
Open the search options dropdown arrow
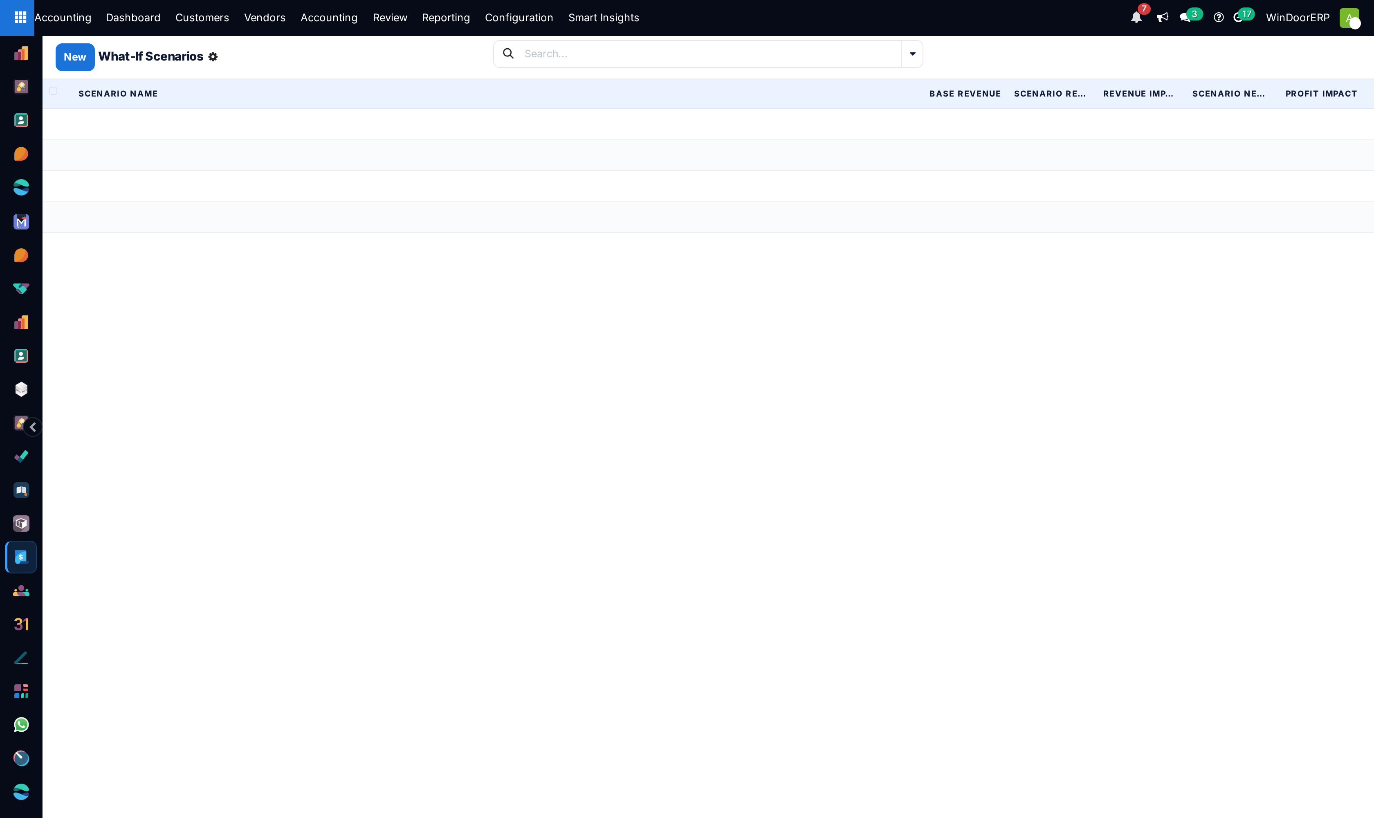tap(912, 54)
